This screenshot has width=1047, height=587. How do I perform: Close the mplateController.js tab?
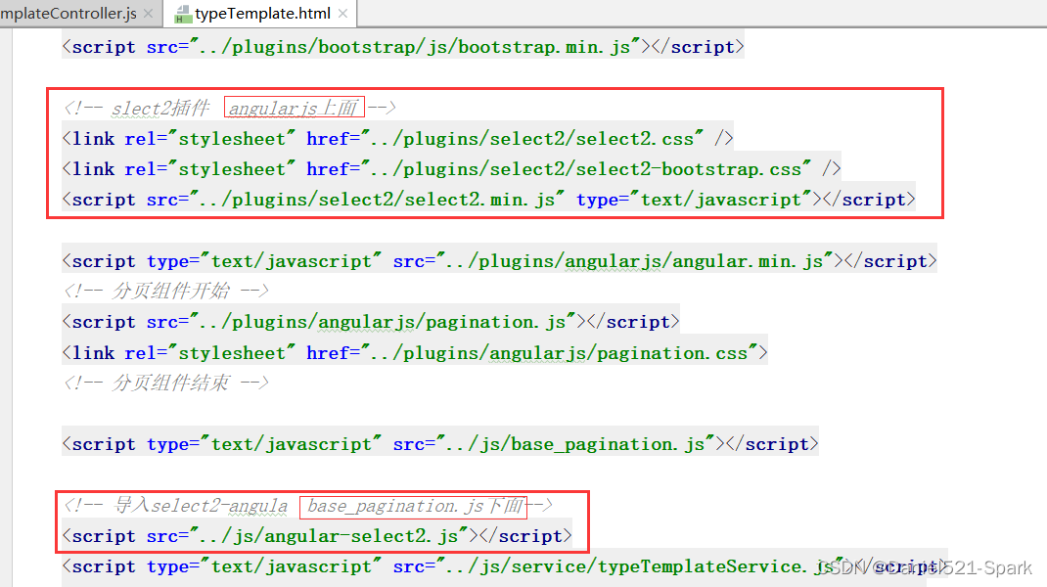148,14
